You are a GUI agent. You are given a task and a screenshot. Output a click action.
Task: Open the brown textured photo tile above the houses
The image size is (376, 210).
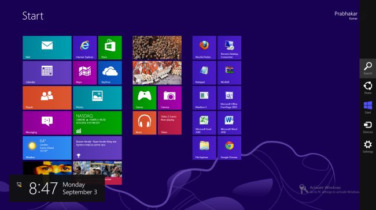157,48
